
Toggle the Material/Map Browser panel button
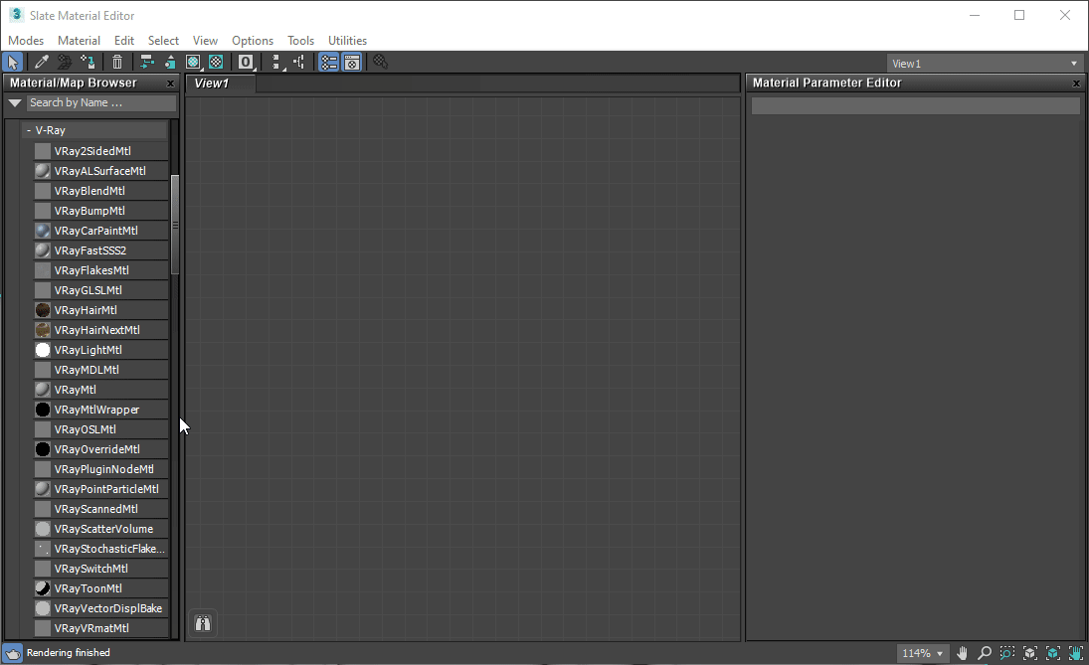[x=328, y=63]
